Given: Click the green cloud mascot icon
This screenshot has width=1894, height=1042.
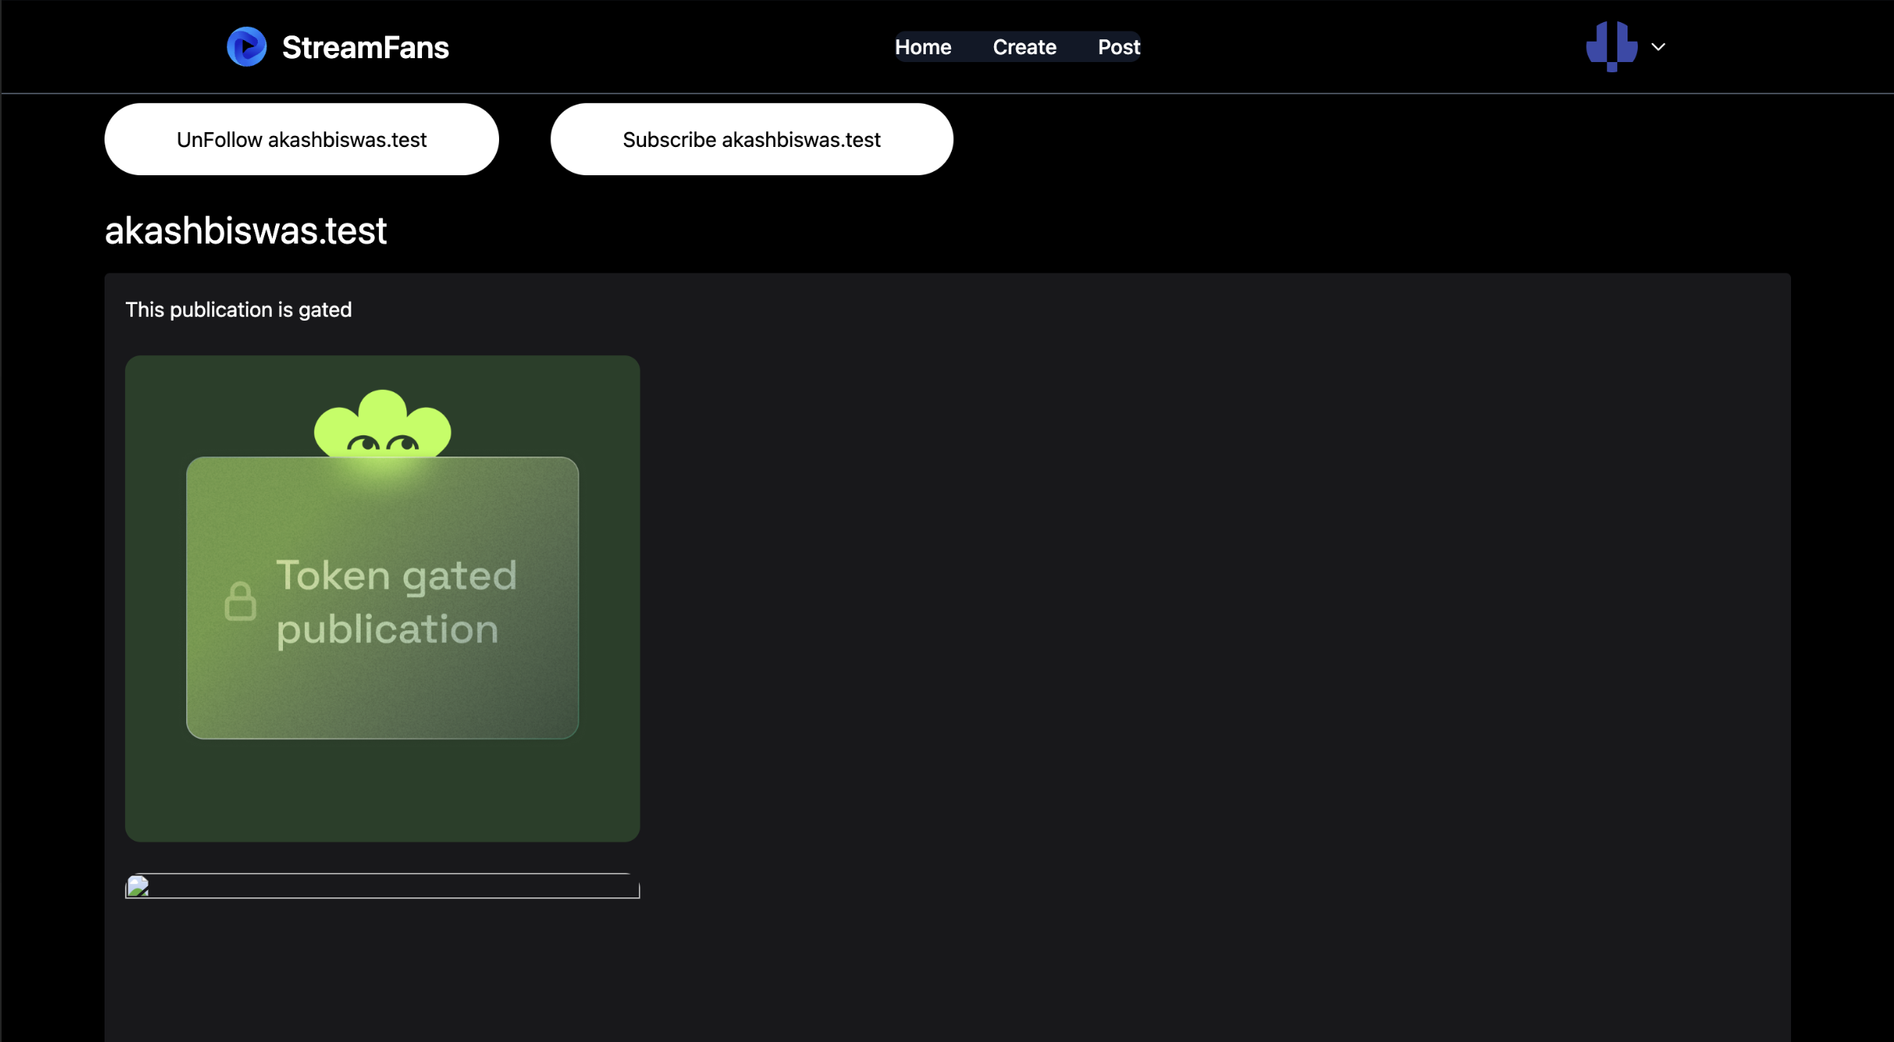Looking at the screenshot, I should (383, 415).
